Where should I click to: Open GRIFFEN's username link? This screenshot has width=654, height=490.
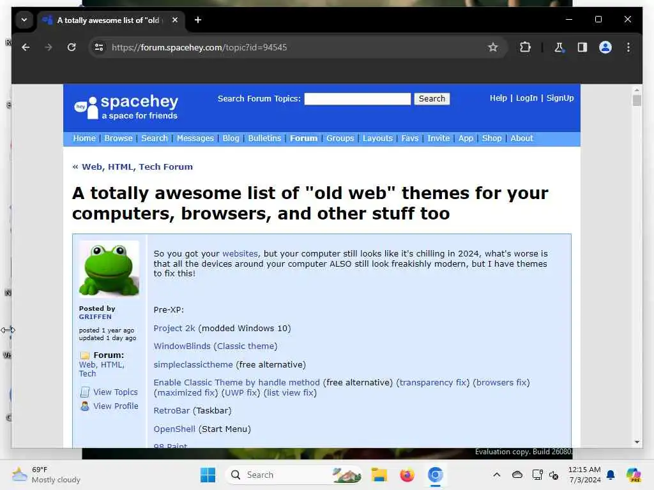pos(95,316)
